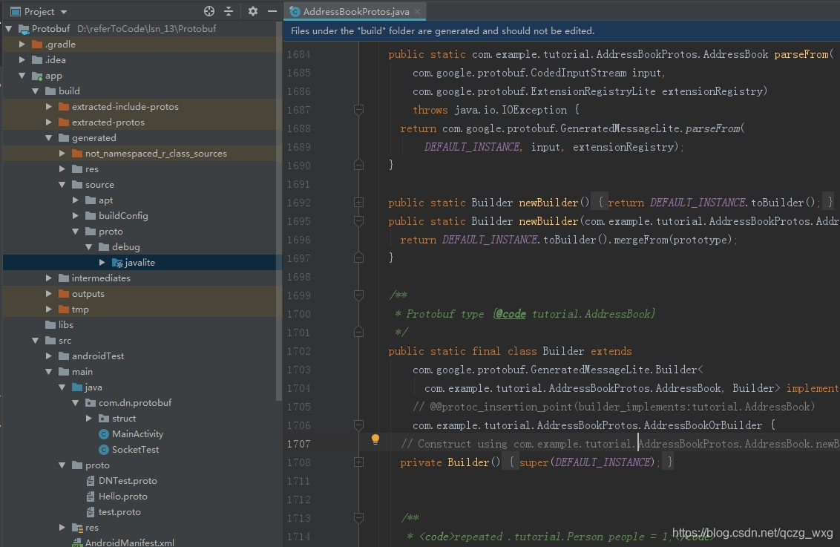Select the java source root folder
Screen dimensions: 840x547
[x=93, y=387]
